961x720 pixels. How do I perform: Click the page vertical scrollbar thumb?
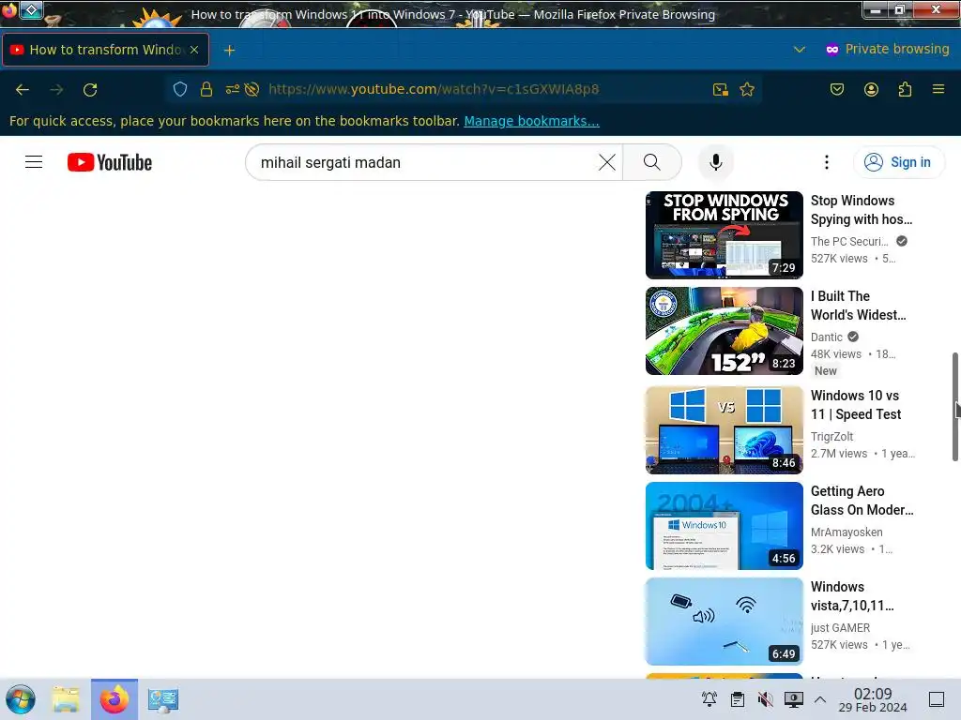[x=954, y=407]
